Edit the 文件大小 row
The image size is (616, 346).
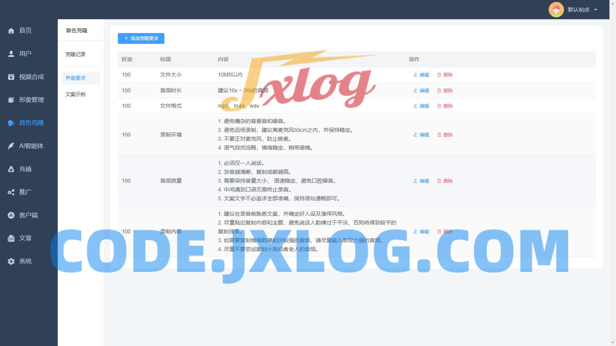click(421, 75)
